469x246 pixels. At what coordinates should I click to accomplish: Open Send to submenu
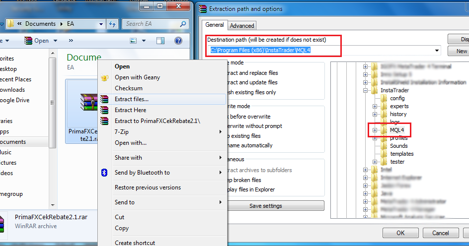(x=162, y=202)
